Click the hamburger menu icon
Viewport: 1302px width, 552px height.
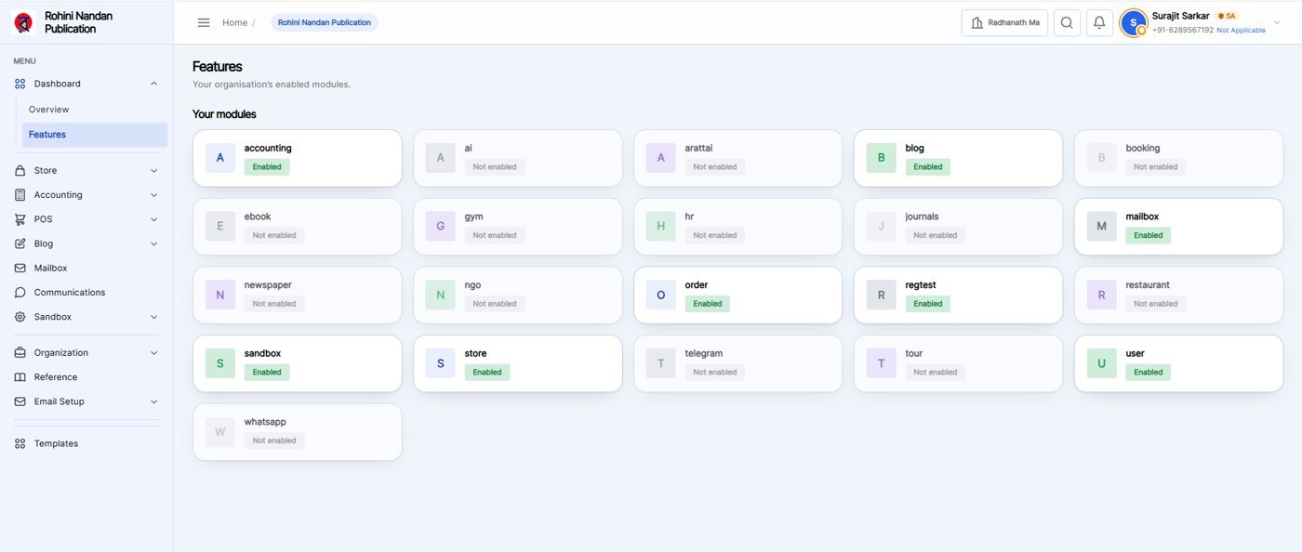[x=204, y=22]
